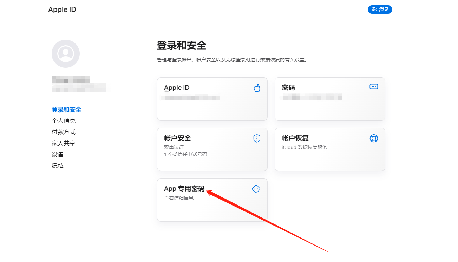Open 个人信息 in the sidebar
The image size is (458, 262).
(x=64, y=121)
